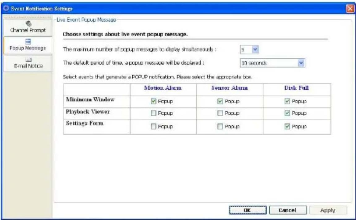Toggle Sensor Alarm popup for Minimum Window

pos(220,101)
